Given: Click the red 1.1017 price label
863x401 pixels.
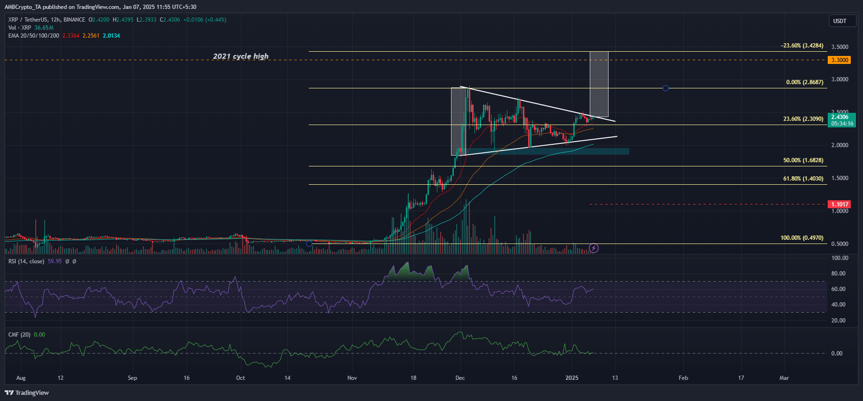Looking at the screenshot, I should (839, 204).
